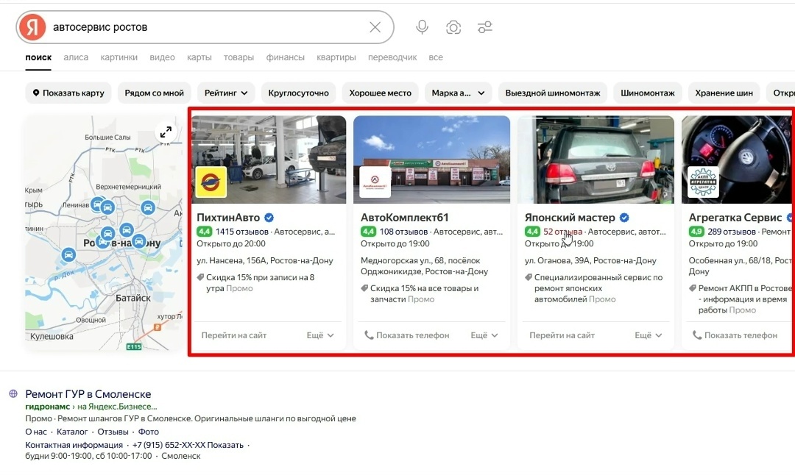Toggle Выездной шиномонтаж filter
795x475 pixels.
point(553,93)
